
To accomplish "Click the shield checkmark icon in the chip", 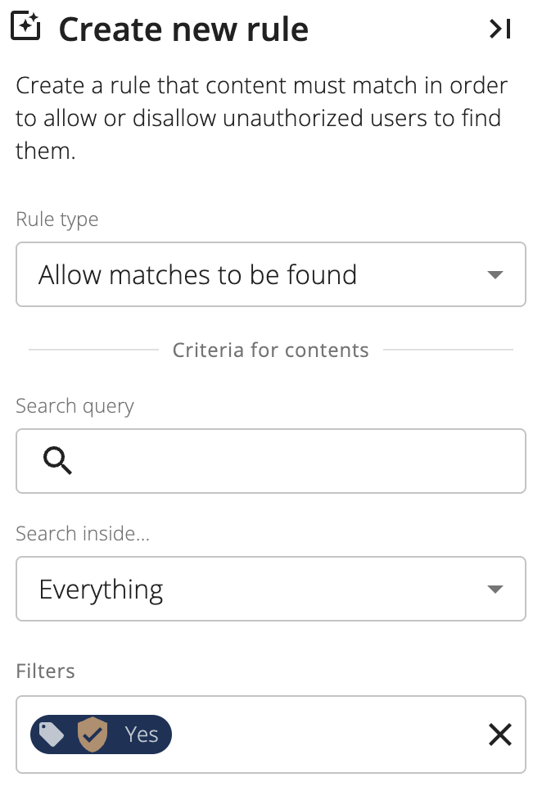I will click(93, 734).
